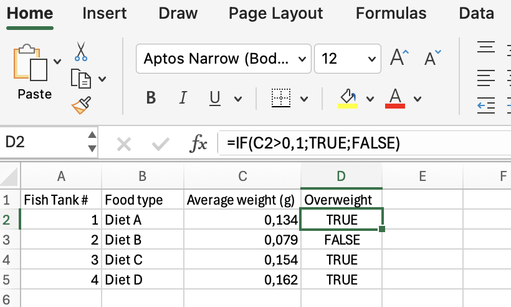Click the Cut scissors icon
511x307 pixels.
point(81,52)
